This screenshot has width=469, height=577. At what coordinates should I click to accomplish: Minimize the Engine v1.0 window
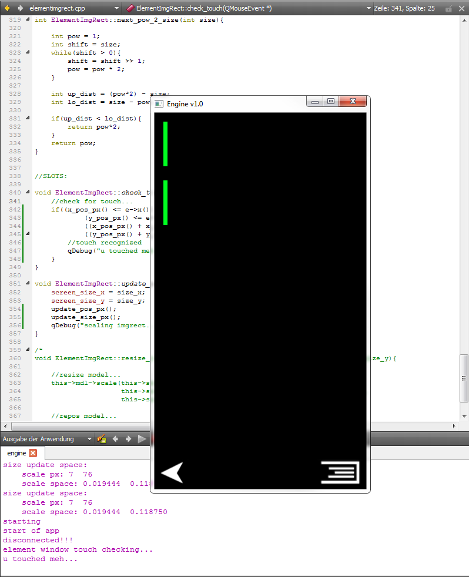315,102
